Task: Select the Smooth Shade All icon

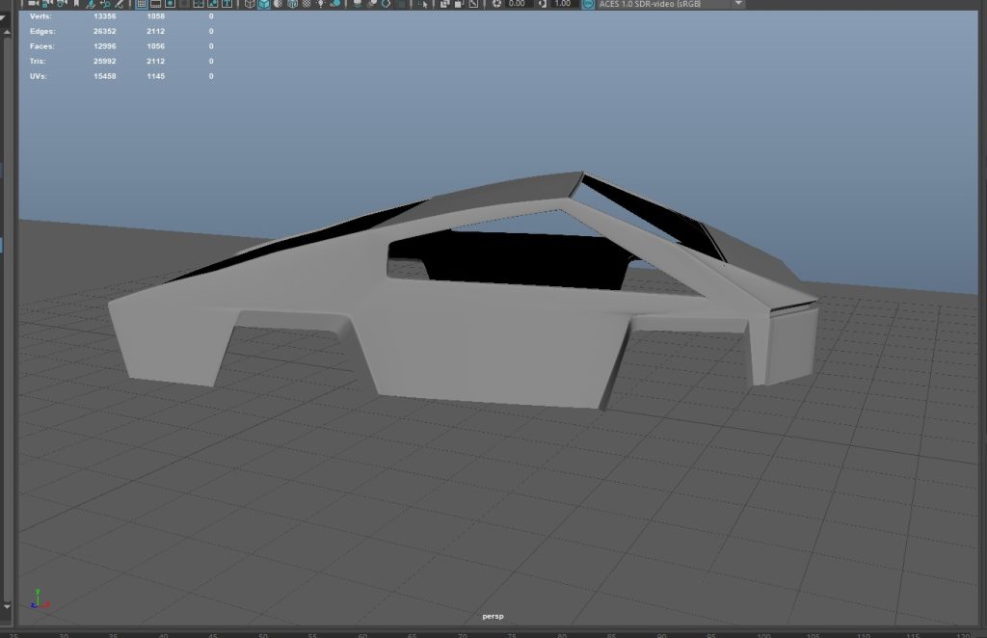Action: [x=264, y=4]
